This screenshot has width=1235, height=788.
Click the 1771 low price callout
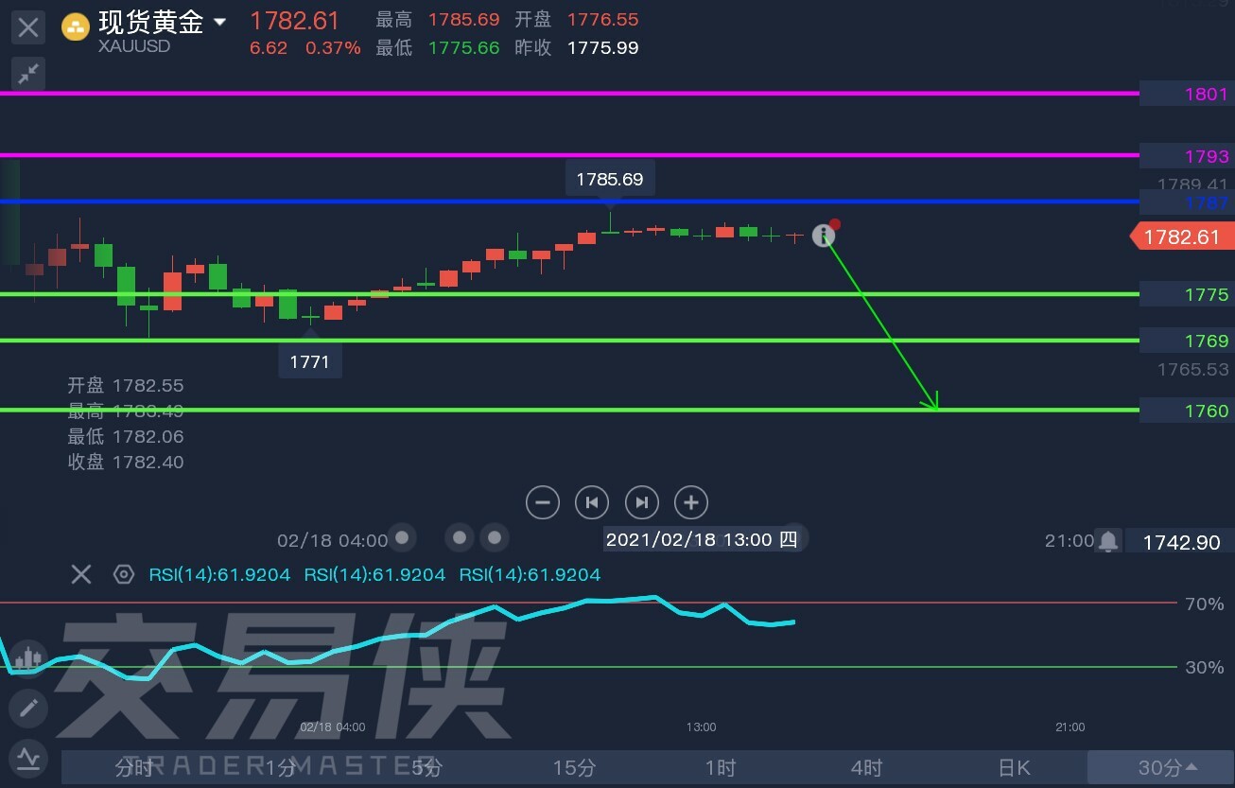click(x=310, y=360)
